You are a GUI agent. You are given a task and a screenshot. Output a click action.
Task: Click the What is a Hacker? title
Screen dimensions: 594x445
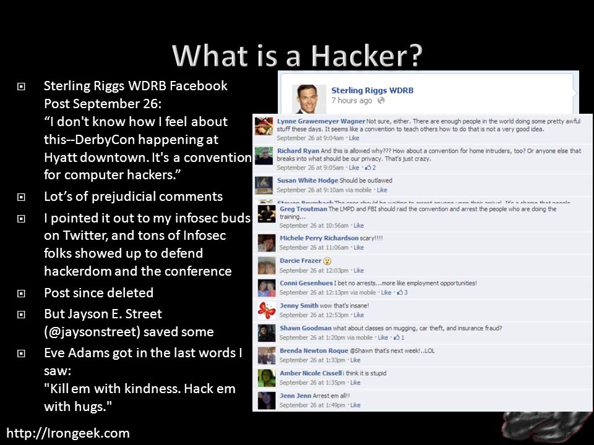point(297,56)
